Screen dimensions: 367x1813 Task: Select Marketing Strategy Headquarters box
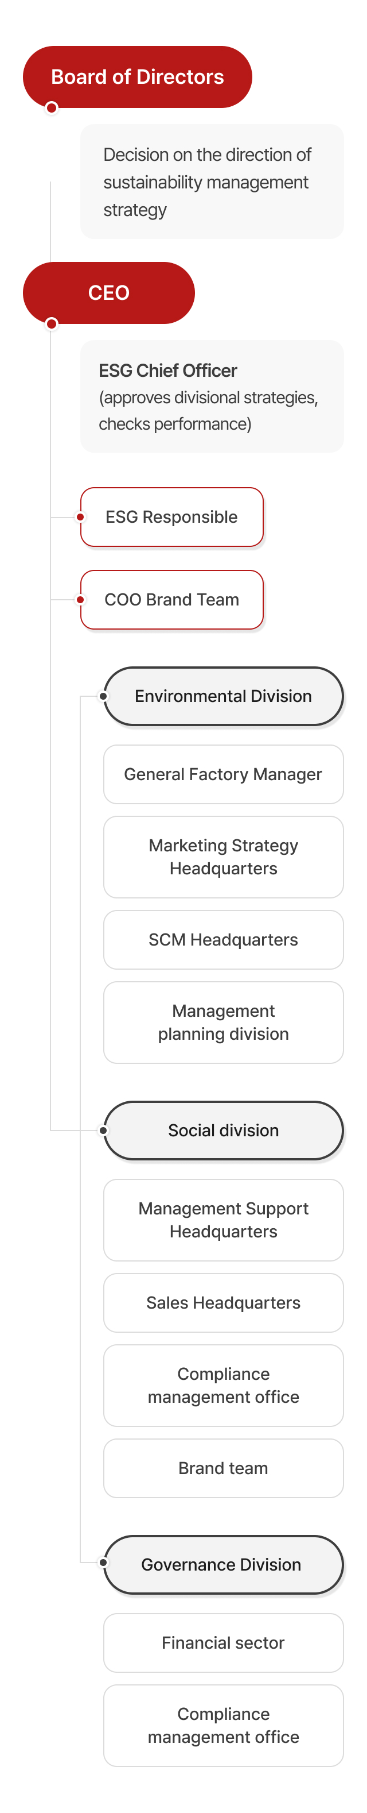[224, 857]
